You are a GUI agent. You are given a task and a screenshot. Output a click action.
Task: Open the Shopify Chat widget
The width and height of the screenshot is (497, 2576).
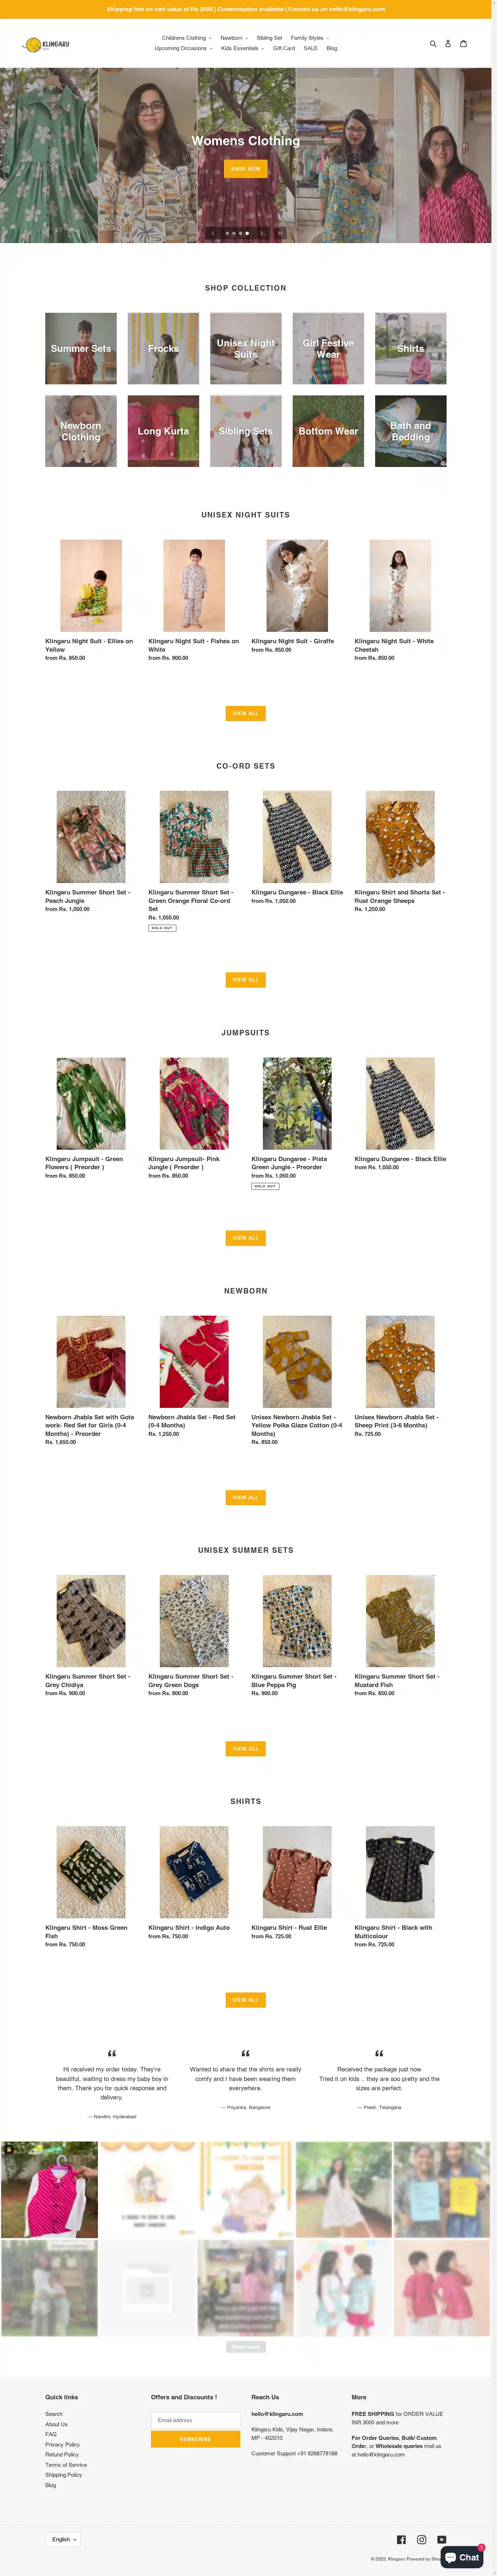pos(462,2557)
